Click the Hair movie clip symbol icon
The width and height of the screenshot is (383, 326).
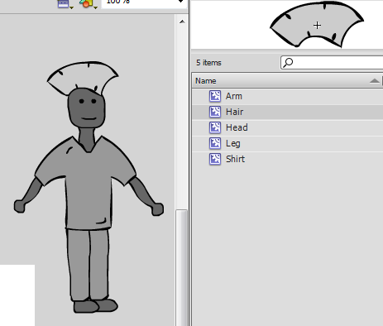click(x=215, y=112)
